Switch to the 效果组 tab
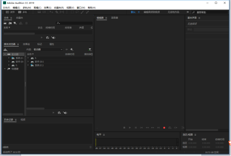The height and width of the screenshot is (156, 231). [26, 44]
